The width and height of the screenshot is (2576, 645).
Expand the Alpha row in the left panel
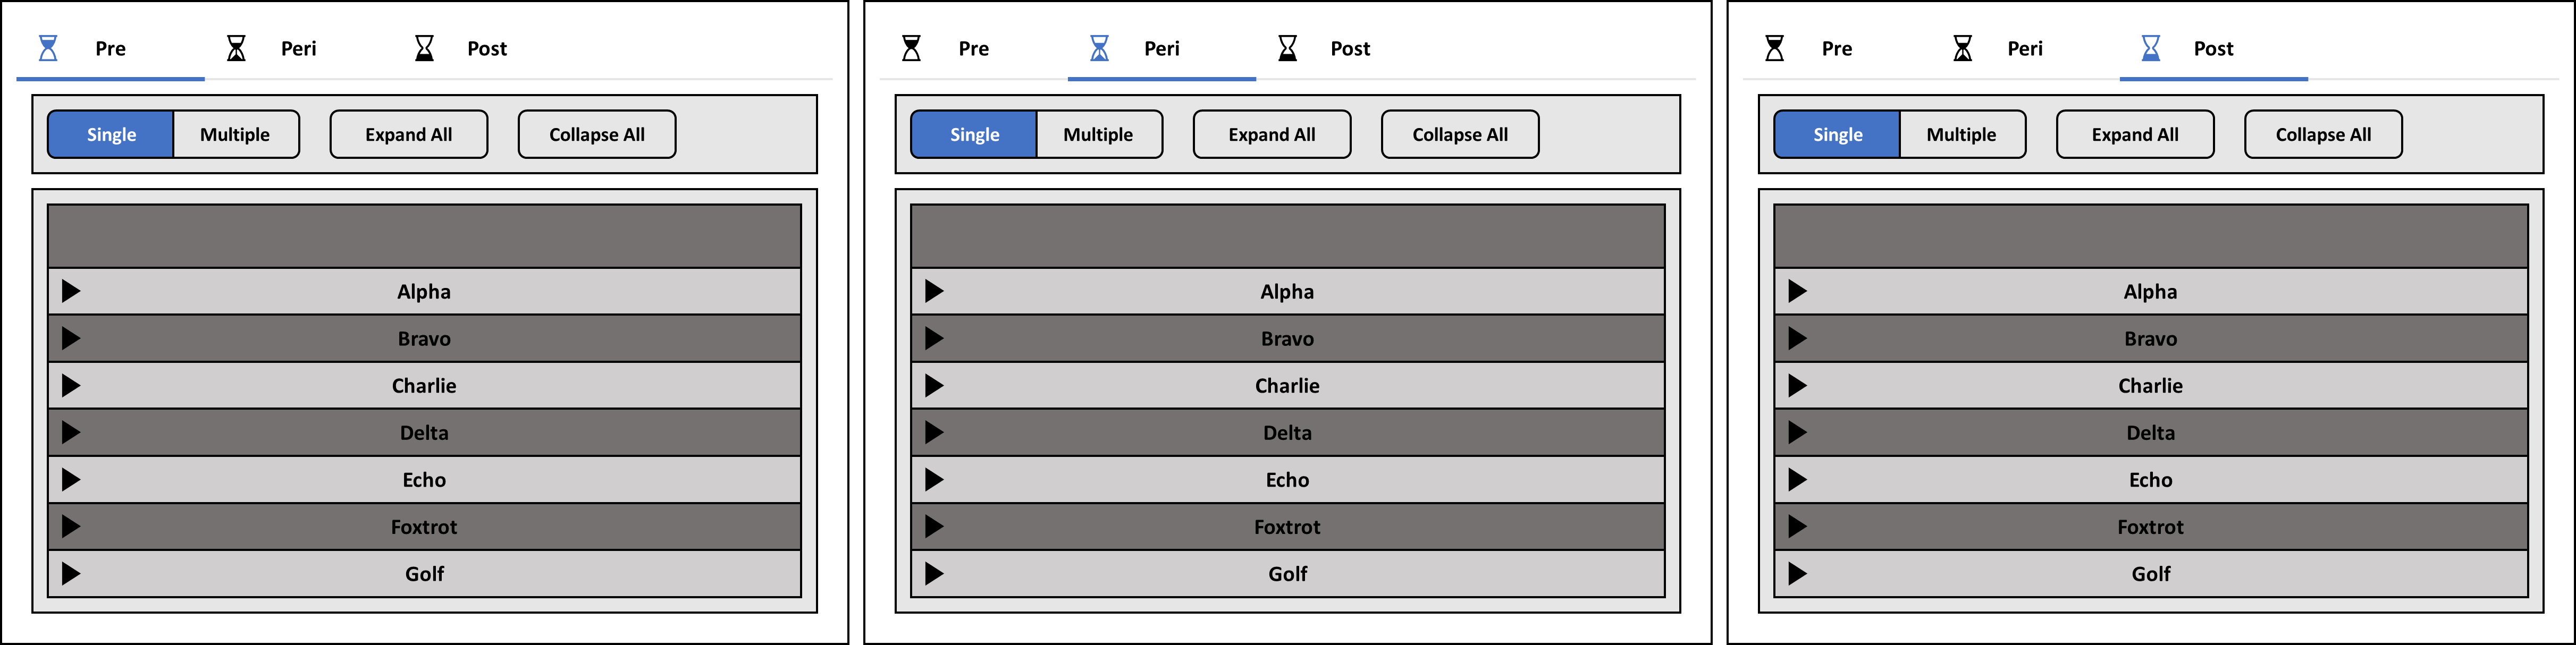click(71, 291)
